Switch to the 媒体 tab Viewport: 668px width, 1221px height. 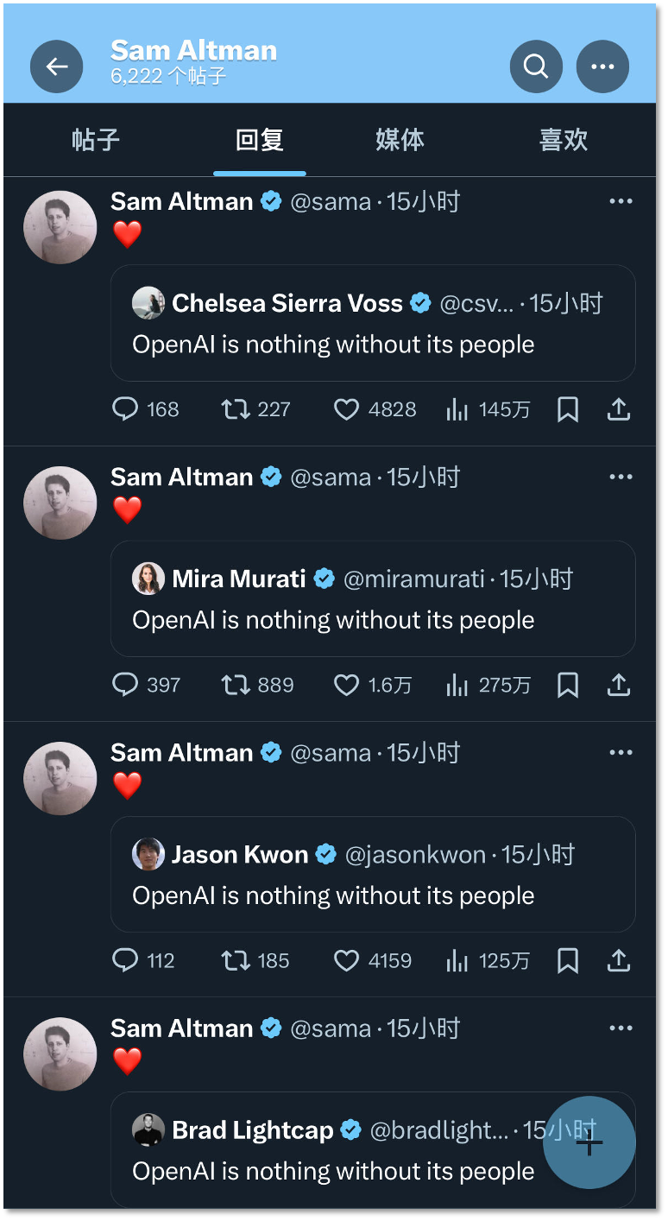click(400, 140)
